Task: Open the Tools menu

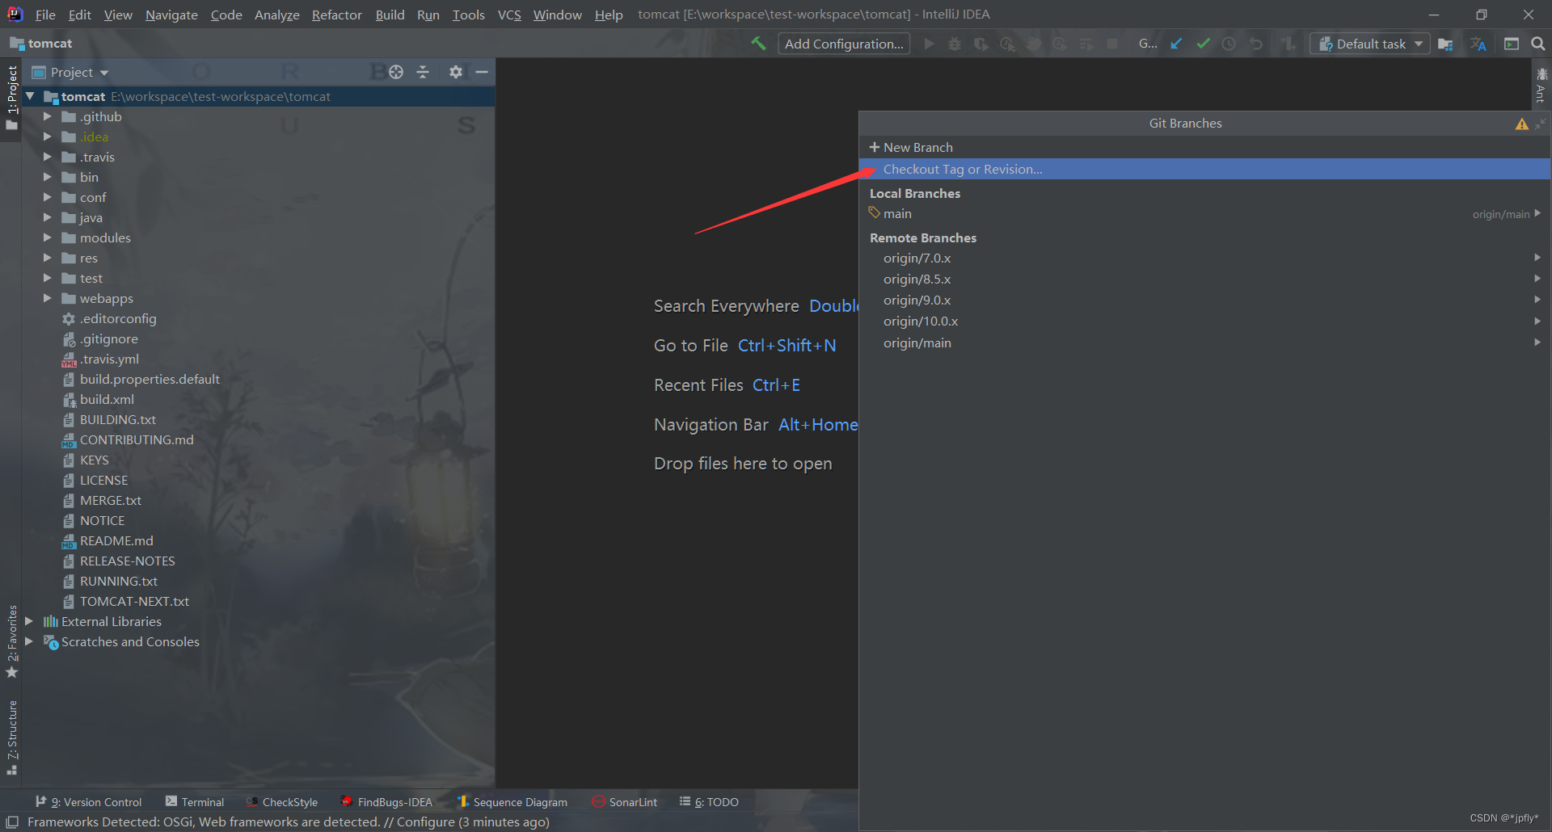Action: click(468, 15)
